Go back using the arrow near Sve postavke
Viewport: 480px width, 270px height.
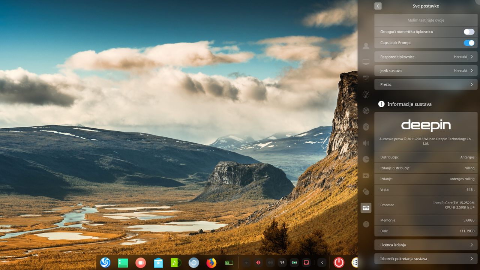click(x=378, y=6)
